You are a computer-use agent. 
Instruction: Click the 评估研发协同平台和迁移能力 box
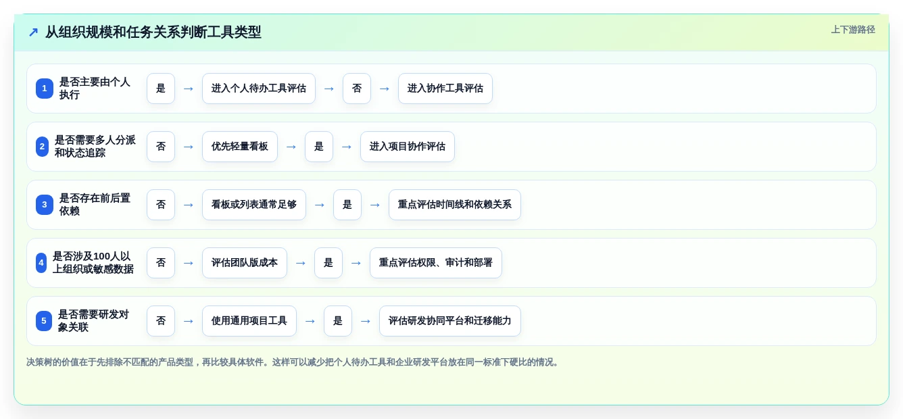pos(450,321)
